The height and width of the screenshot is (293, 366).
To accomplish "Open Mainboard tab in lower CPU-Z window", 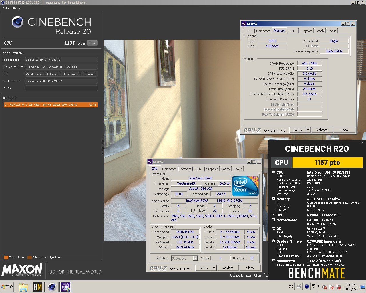I will (169, 169).
